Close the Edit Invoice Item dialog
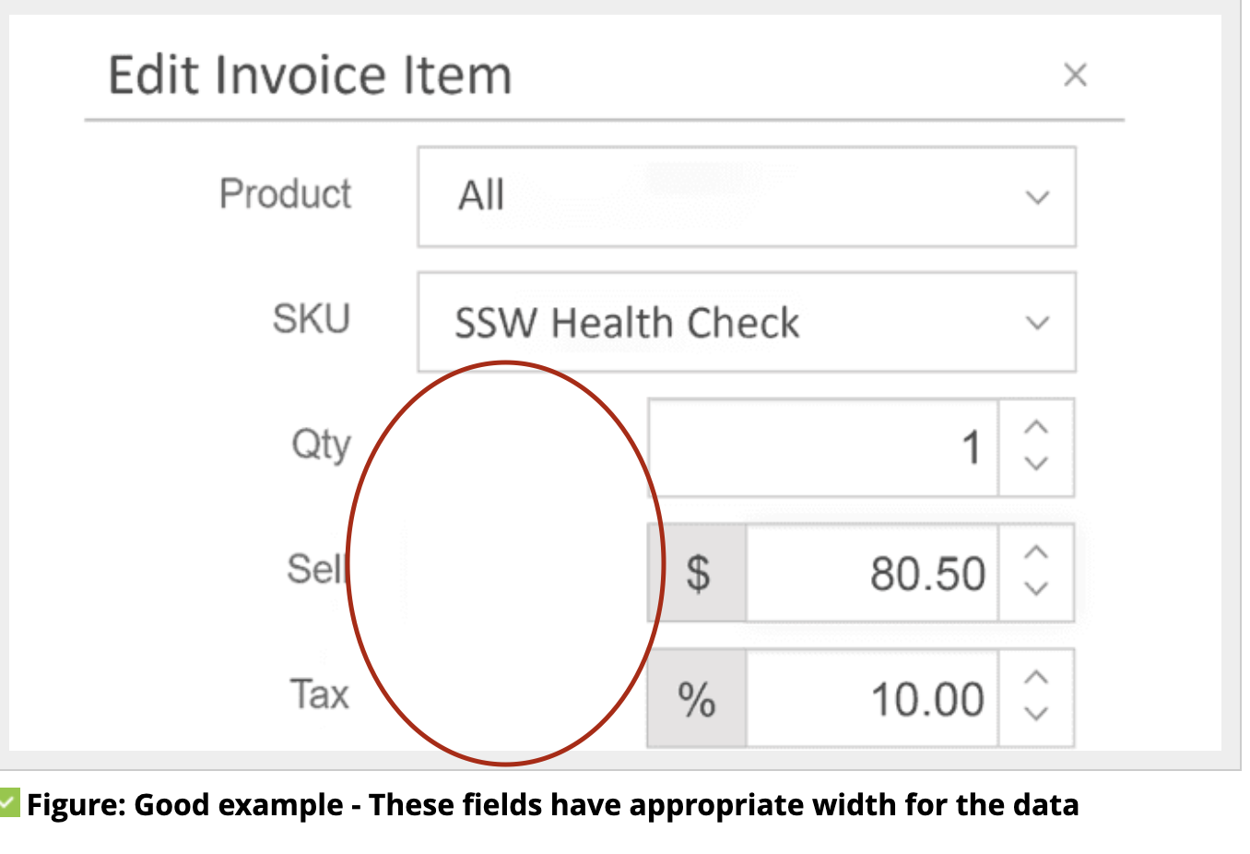The image size is (1250, 854). (x=1076, y=76)
